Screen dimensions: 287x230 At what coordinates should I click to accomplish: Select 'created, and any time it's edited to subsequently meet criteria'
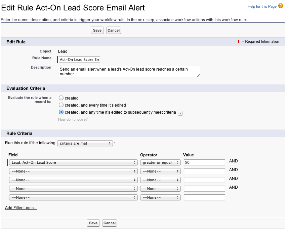tap(61, 112)
